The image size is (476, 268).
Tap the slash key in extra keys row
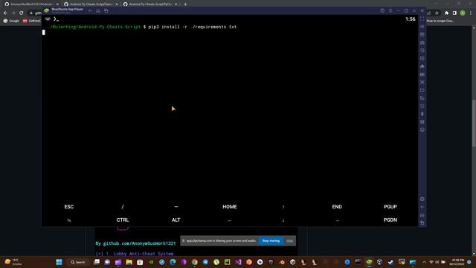pos(123,207)
